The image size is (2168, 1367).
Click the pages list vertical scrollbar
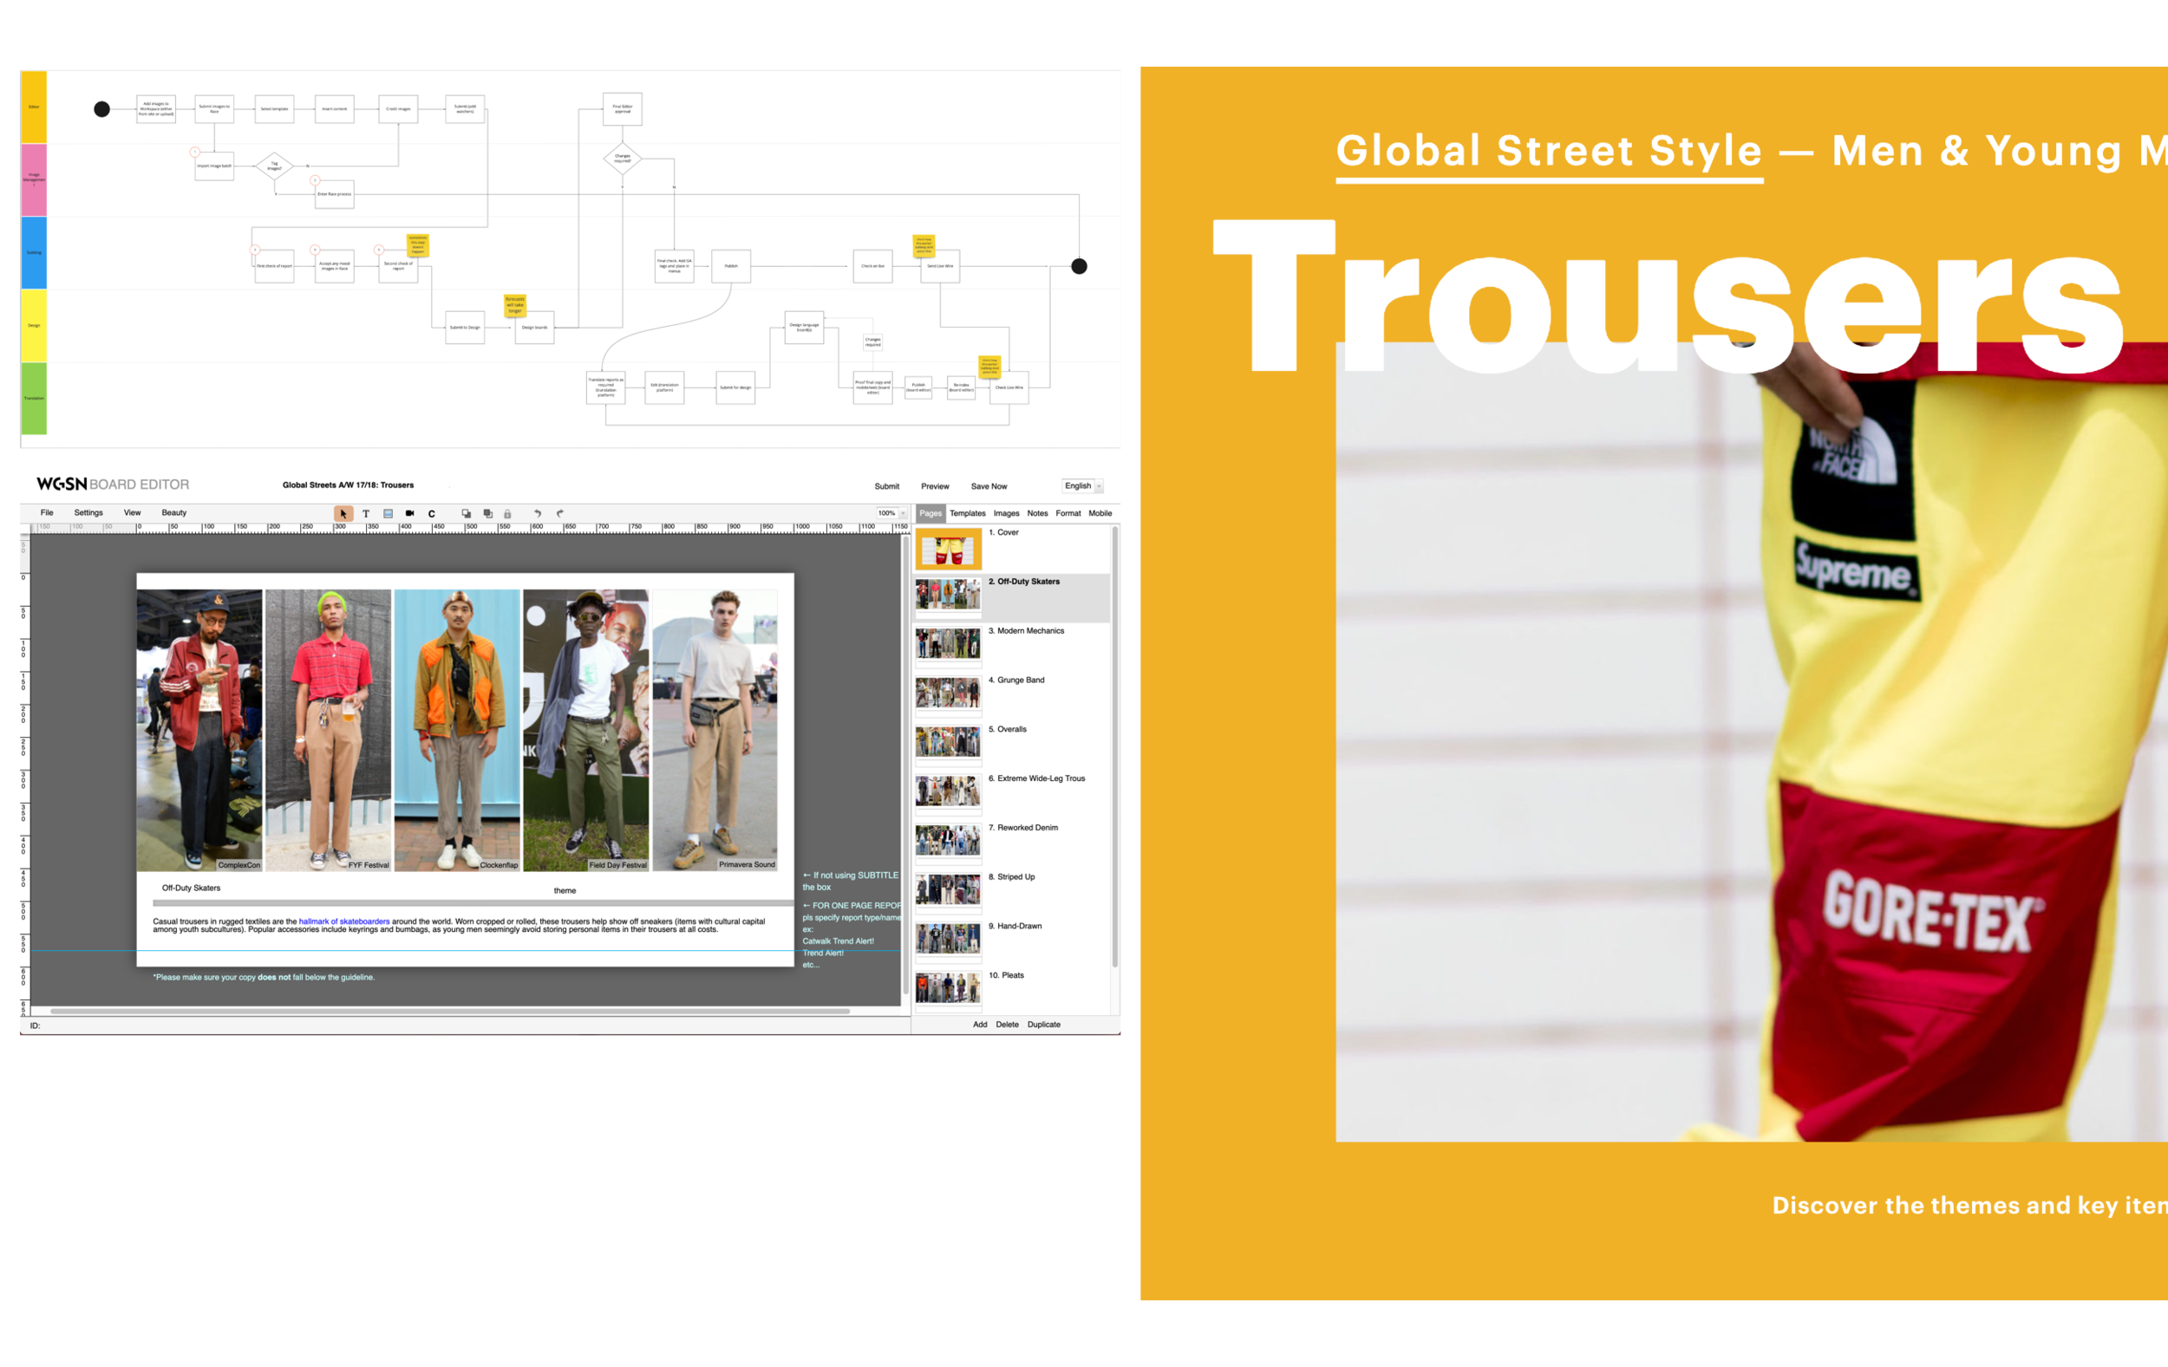pyautogui.click(x=1114, y=747)
